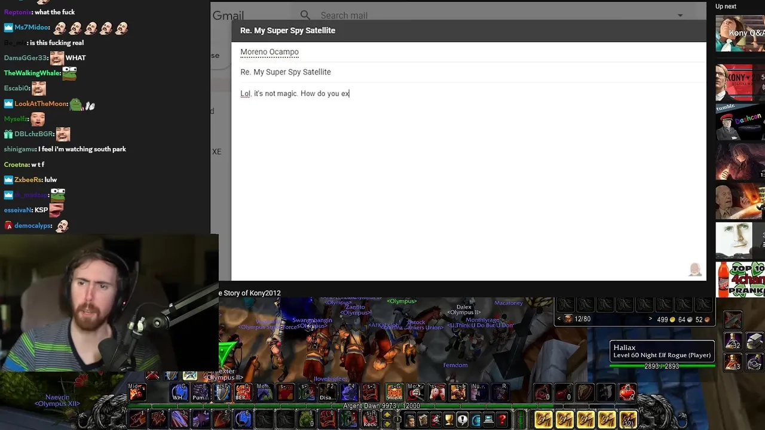765x430 pixels.
Task: Use the action button labeled WH
Action: pos(179,392)
